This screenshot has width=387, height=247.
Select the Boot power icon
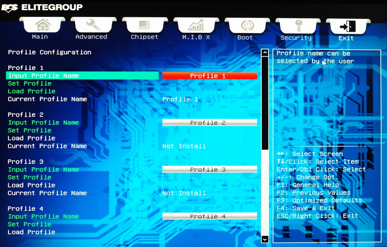point(247,26)
